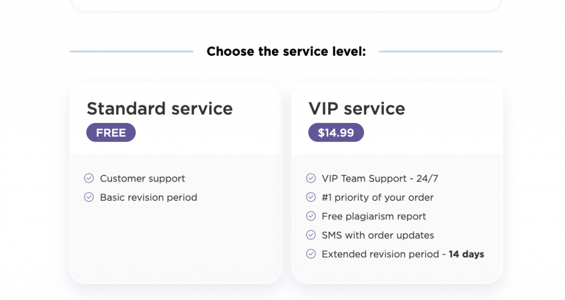The image size is (565, 300).
Task: Click the checkmark beside #1 priority of your order
Action: (x=311, y=197)
